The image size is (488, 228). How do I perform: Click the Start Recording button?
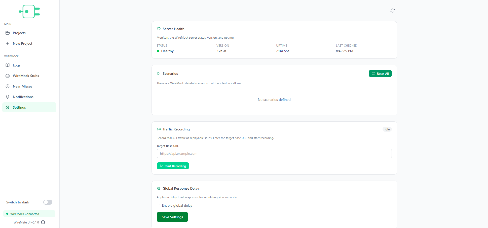click(x=173, y=166)
